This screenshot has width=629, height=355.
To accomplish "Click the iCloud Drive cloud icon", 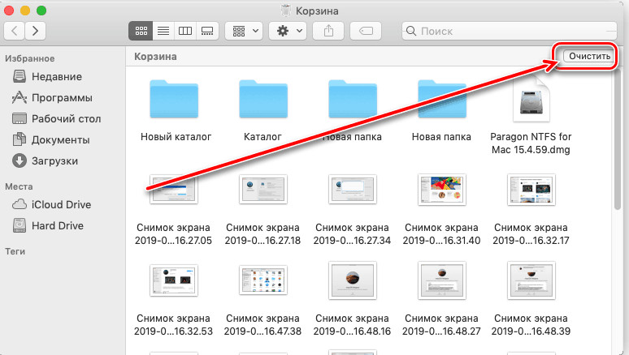I will (20, 204).
